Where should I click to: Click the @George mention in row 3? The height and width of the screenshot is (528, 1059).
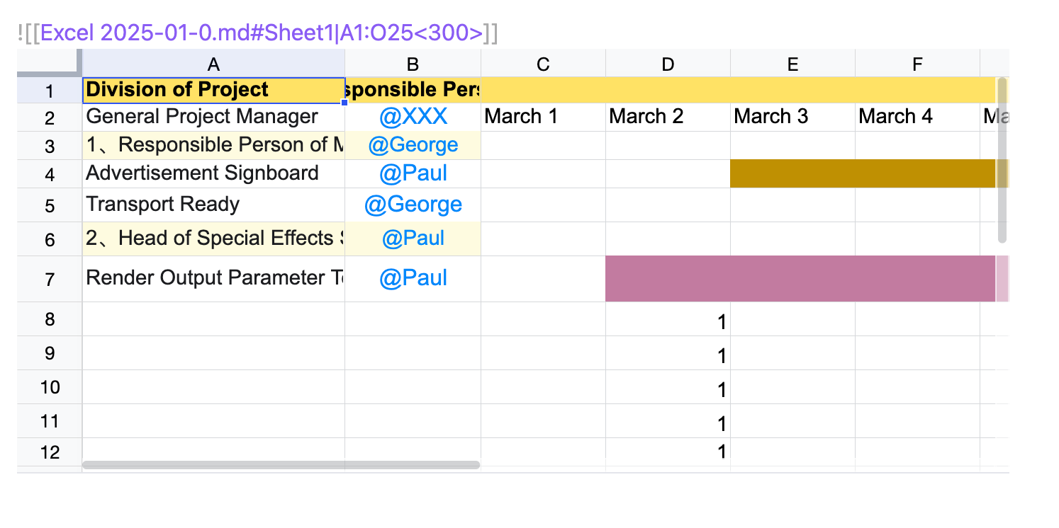pos(413,145)
